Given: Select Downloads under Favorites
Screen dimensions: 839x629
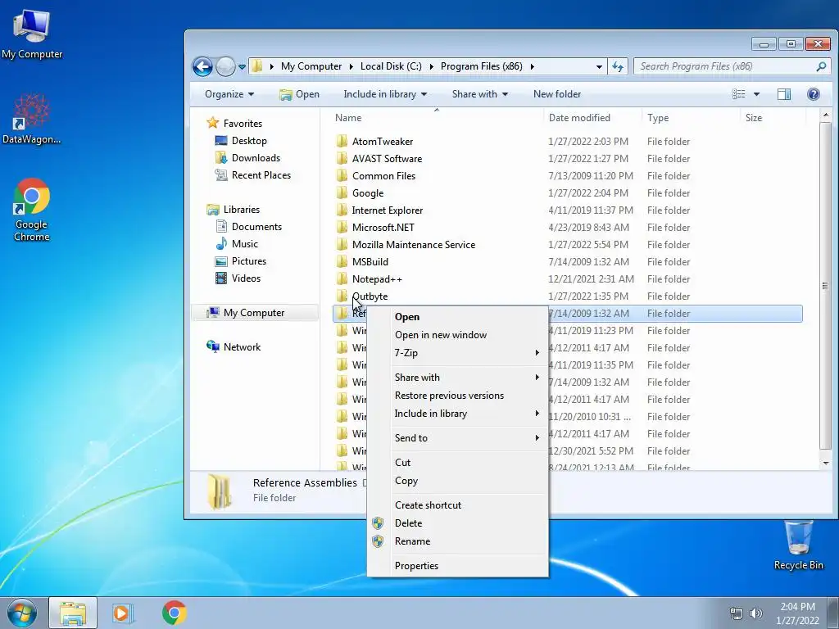Looking at the screenshot, I should pyautogui.click(x=256, y=158).
